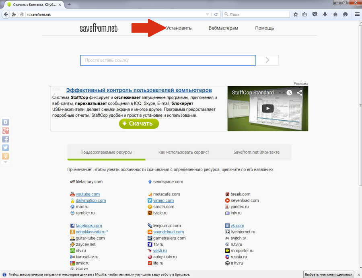The height and width of the screenshot is (278, 362).
Task: Click the green Скачать button
Action: [139, 124]
